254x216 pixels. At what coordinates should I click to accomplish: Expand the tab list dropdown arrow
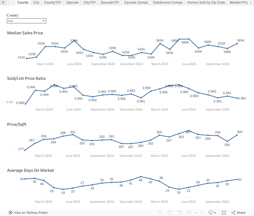point(3,3)
